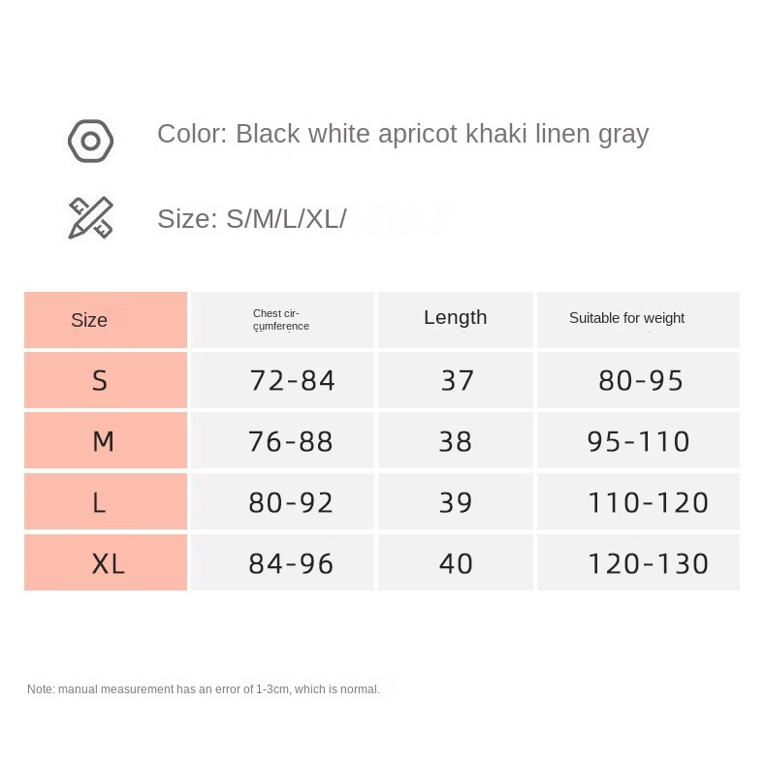Select the Size header cell
The width and height of the screenshot is (766, 766).
[105, 320]
